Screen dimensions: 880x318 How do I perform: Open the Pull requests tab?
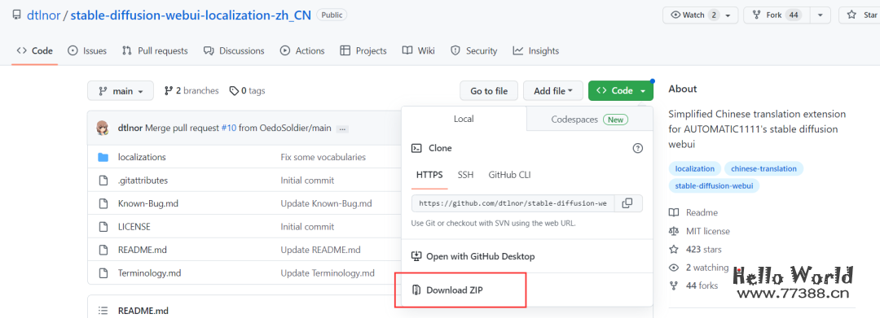155,51
